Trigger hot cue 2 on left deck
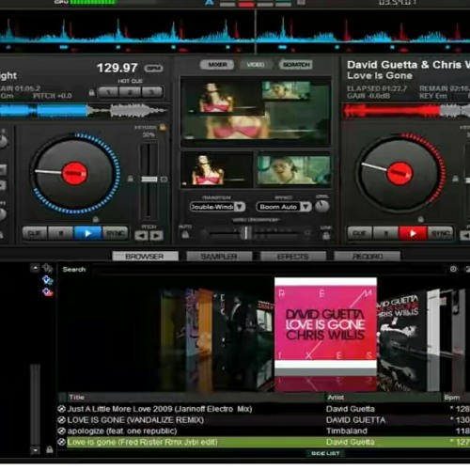This screenshot has height=470, width=470. click(130, 92)
